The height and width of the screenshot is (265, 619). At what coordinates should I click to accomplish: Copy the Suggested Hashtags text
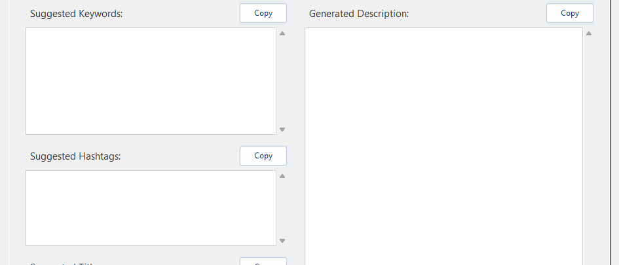263,156
